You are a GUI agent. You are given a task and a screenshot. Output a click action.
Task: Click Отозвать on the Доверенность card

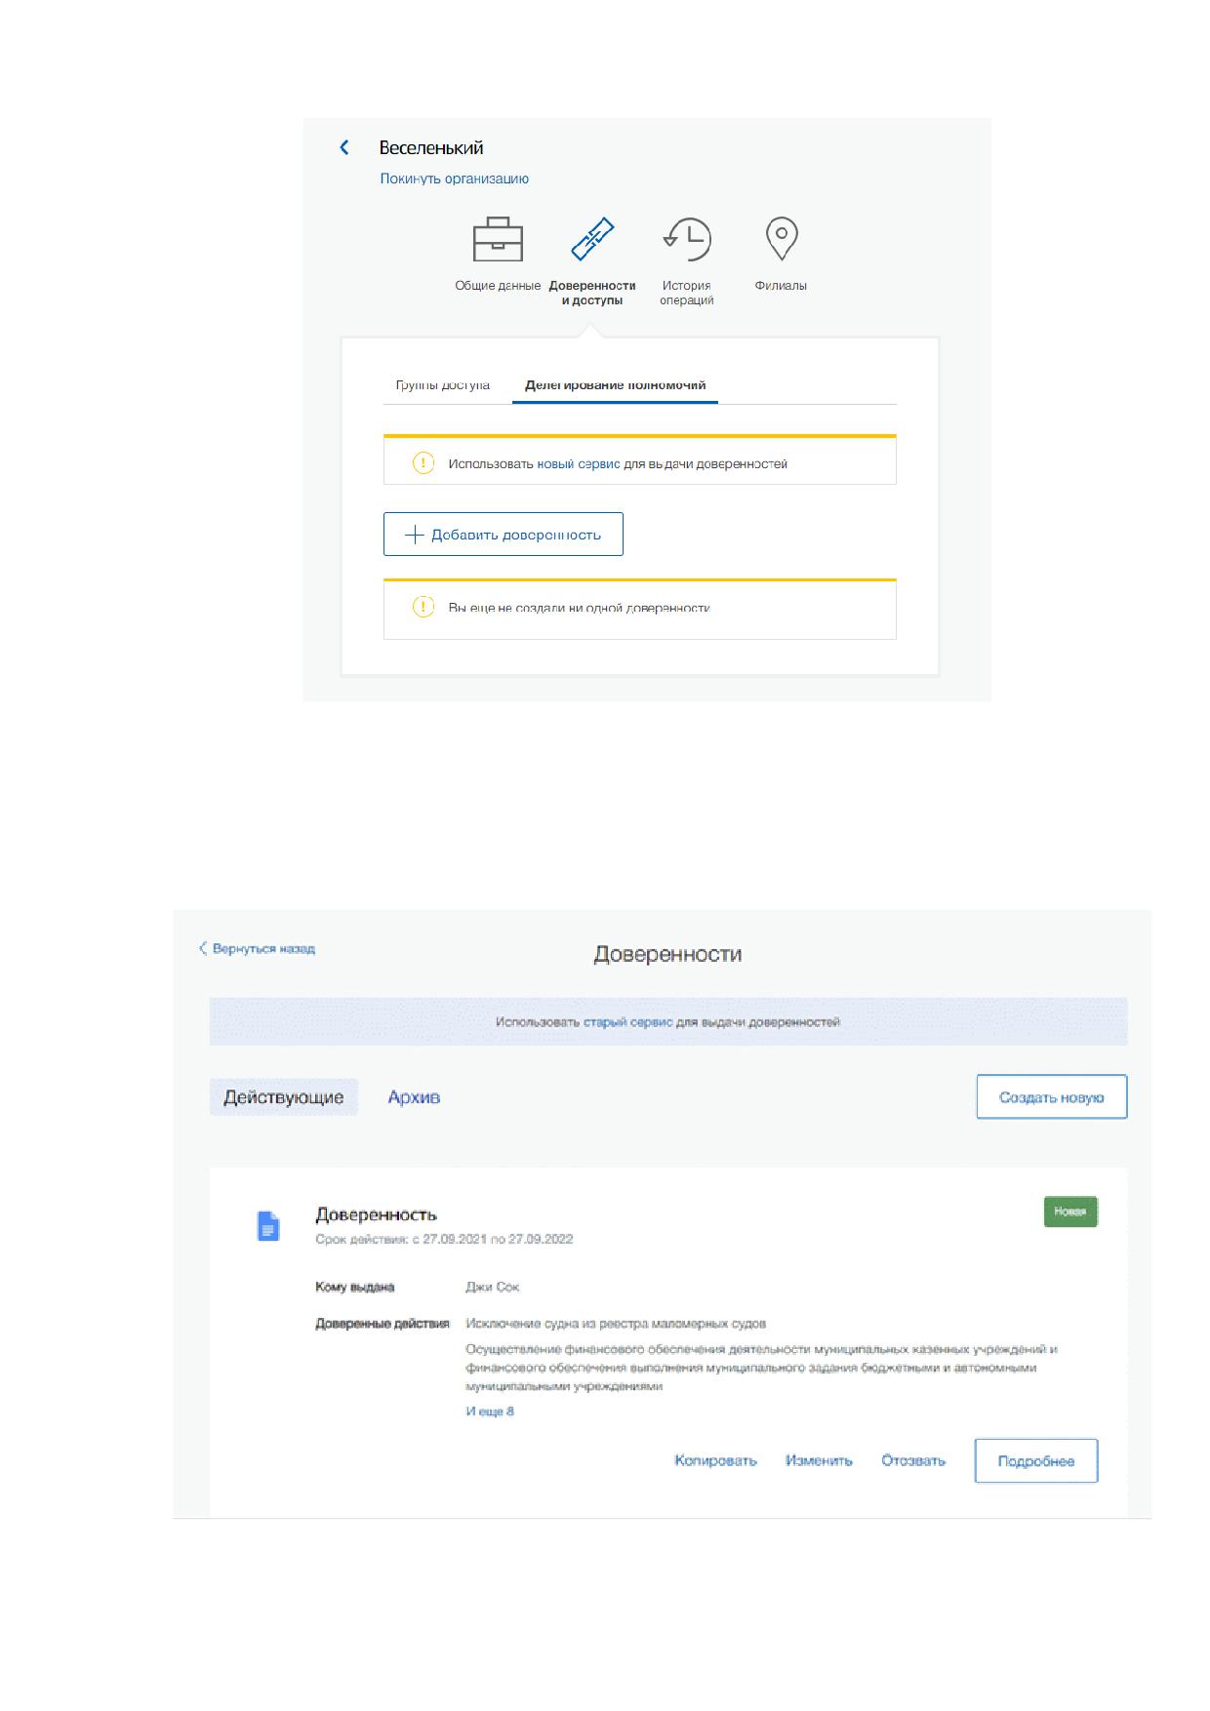(x=913, y=1461)
